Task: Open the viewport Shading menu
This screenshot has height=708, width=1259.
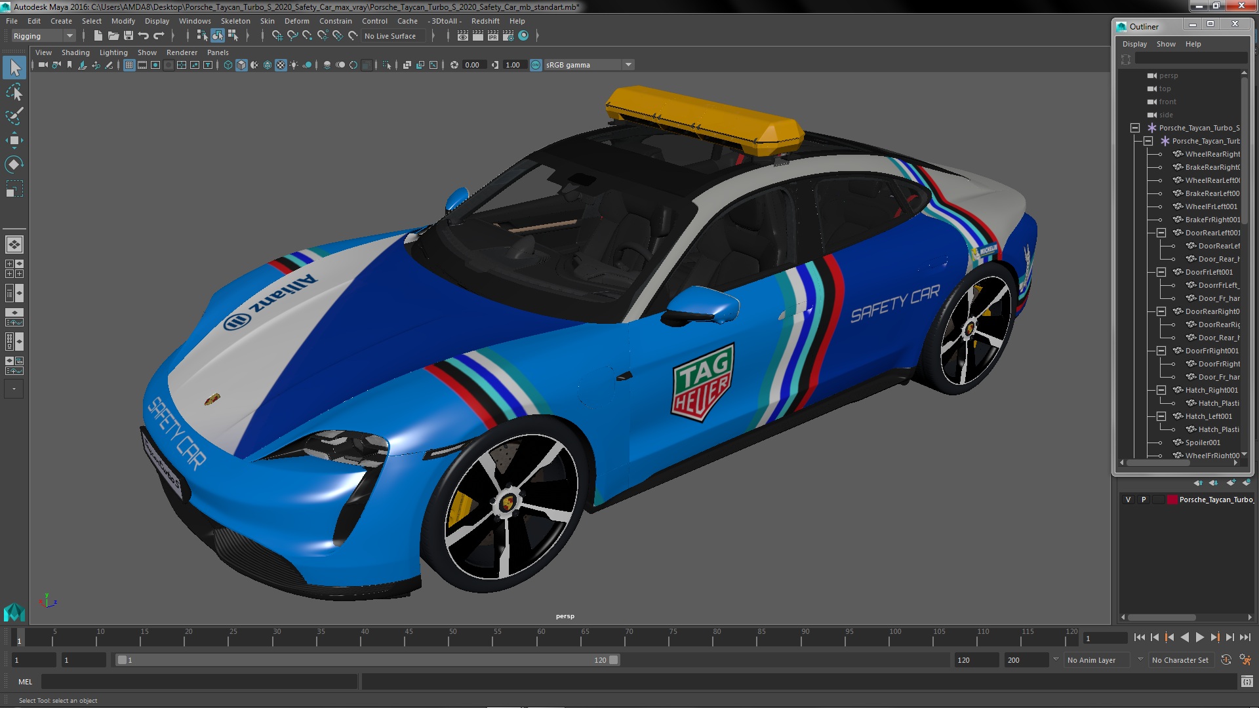Action: [x=75, y=52]
